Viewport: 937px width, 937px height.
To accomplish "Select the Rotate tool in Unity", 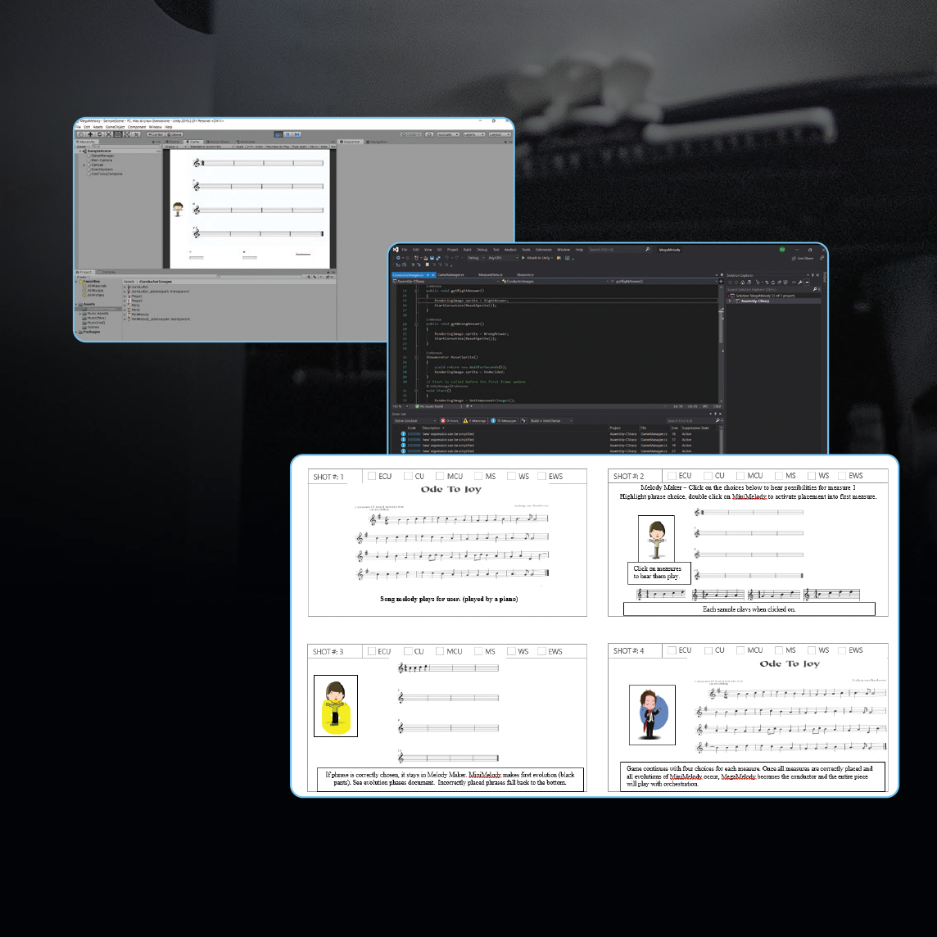I will pos(100,134).
